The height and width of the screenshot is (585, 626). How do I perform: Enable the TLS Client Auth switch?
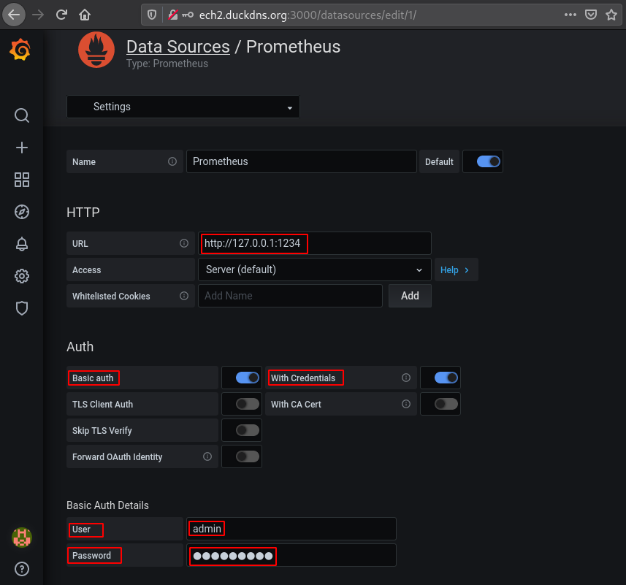click(247, 404)
